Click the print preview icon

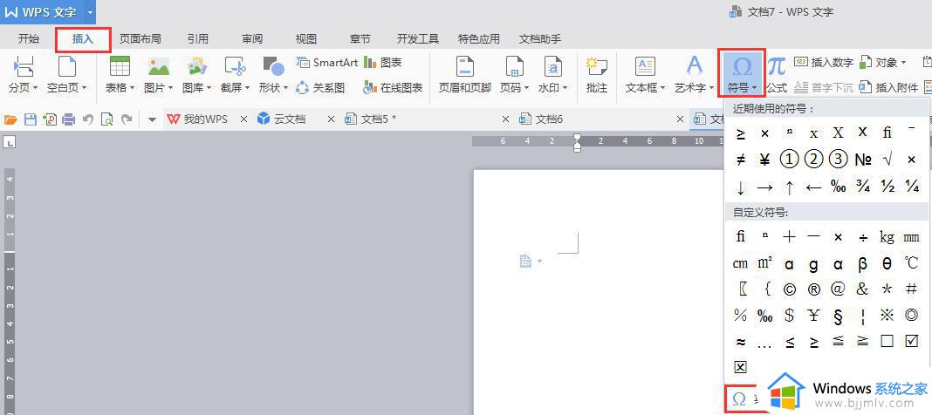coord(107,119)
